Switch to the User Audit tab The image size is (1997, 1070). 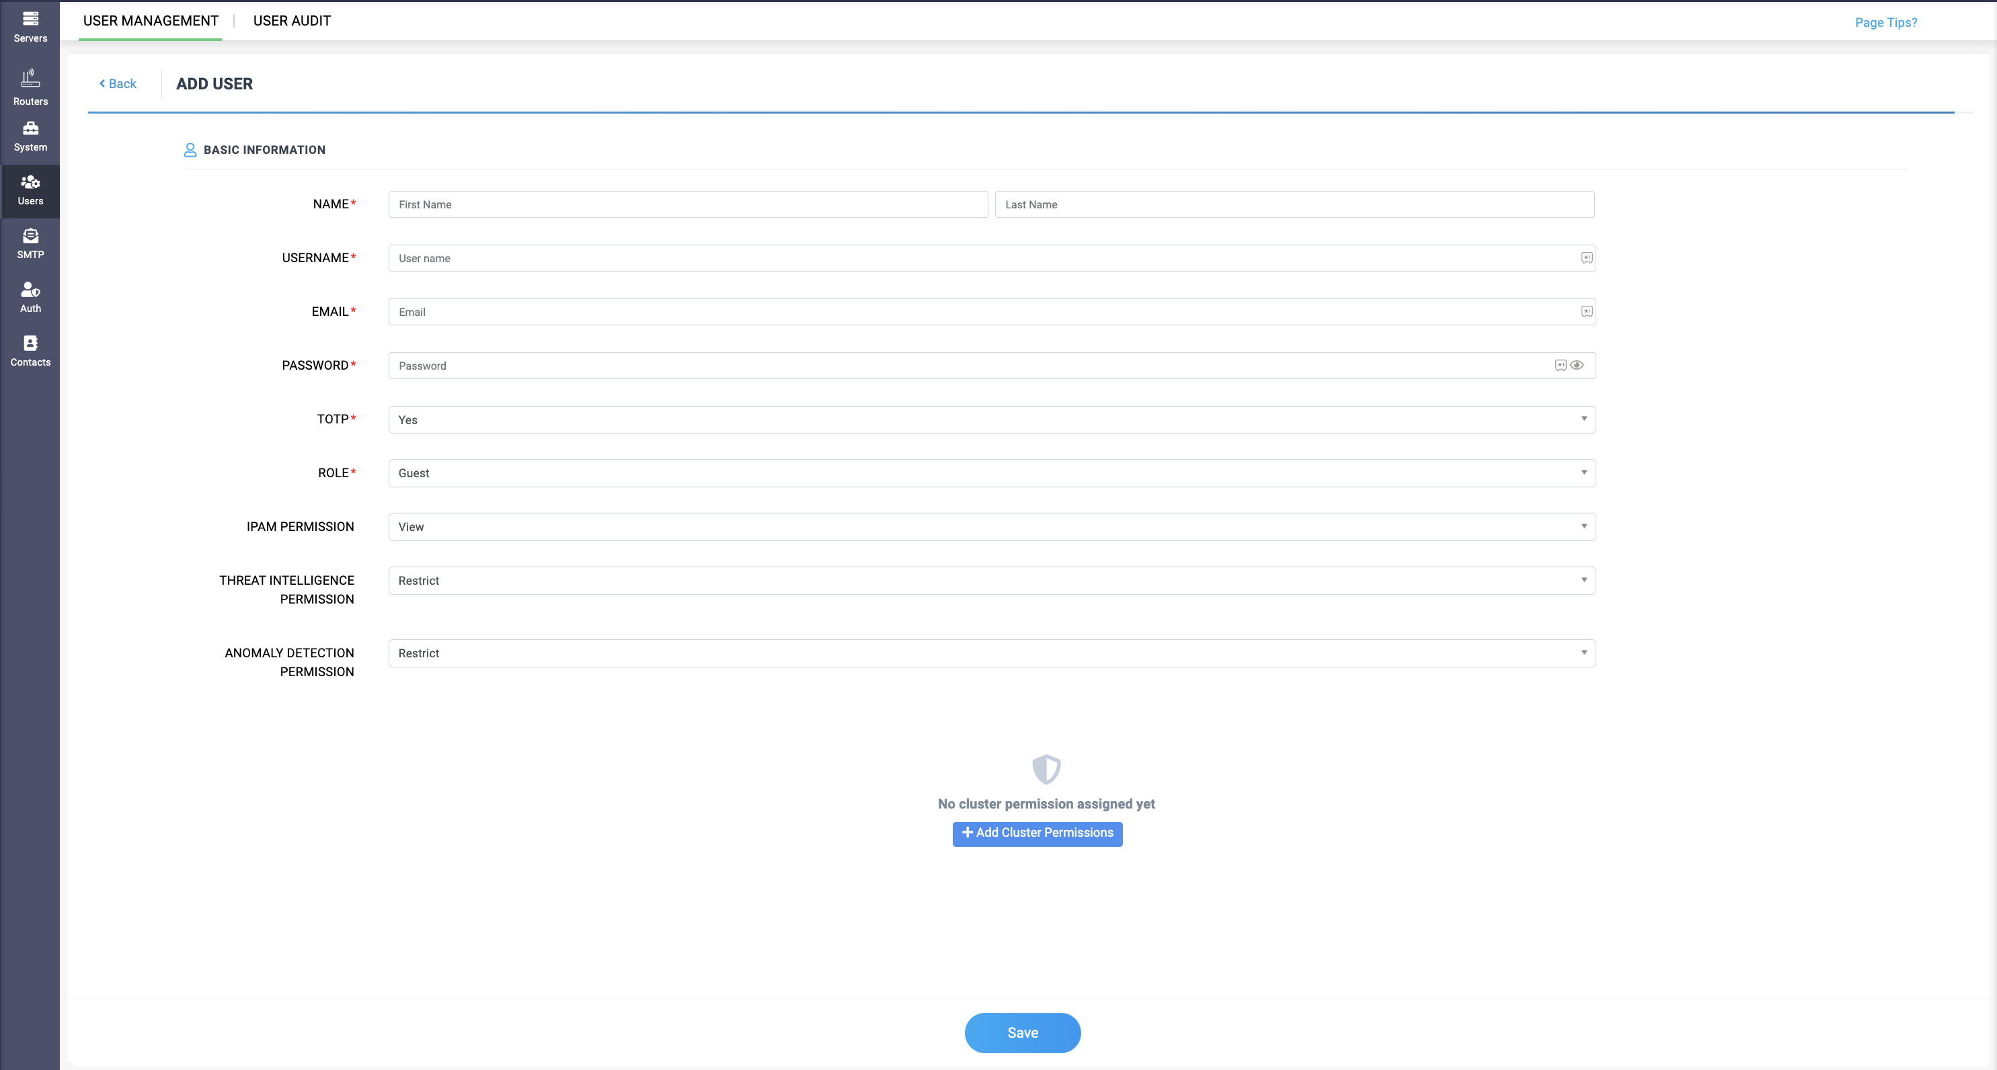(x=292, y=21)
